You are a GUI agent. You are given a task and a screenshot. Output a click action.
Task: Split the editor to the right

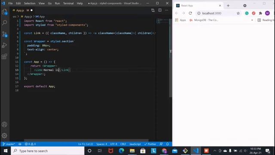click(160, 10)
